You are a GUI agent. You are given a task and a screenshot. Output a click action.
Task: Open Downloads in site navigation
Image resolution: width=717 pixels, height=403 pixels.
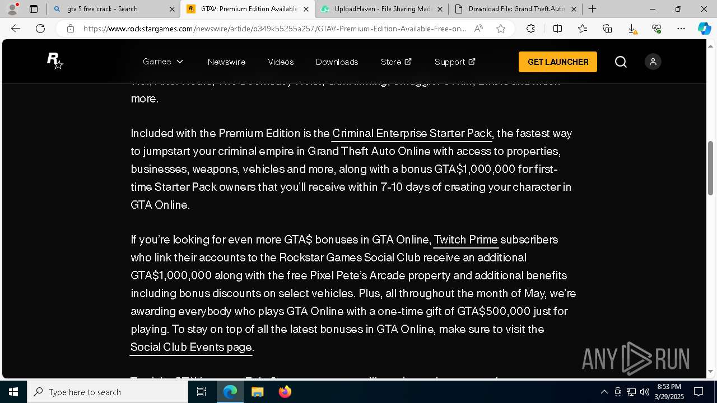pyautogui.click(x=337, y=62)
